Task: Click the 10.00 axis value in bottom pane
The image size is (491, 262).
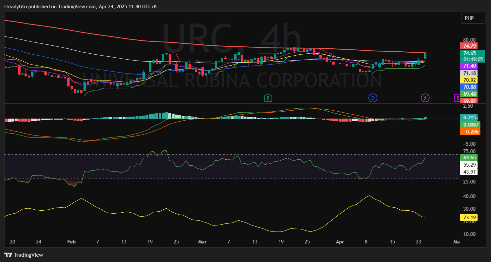Action: (469, 234)
